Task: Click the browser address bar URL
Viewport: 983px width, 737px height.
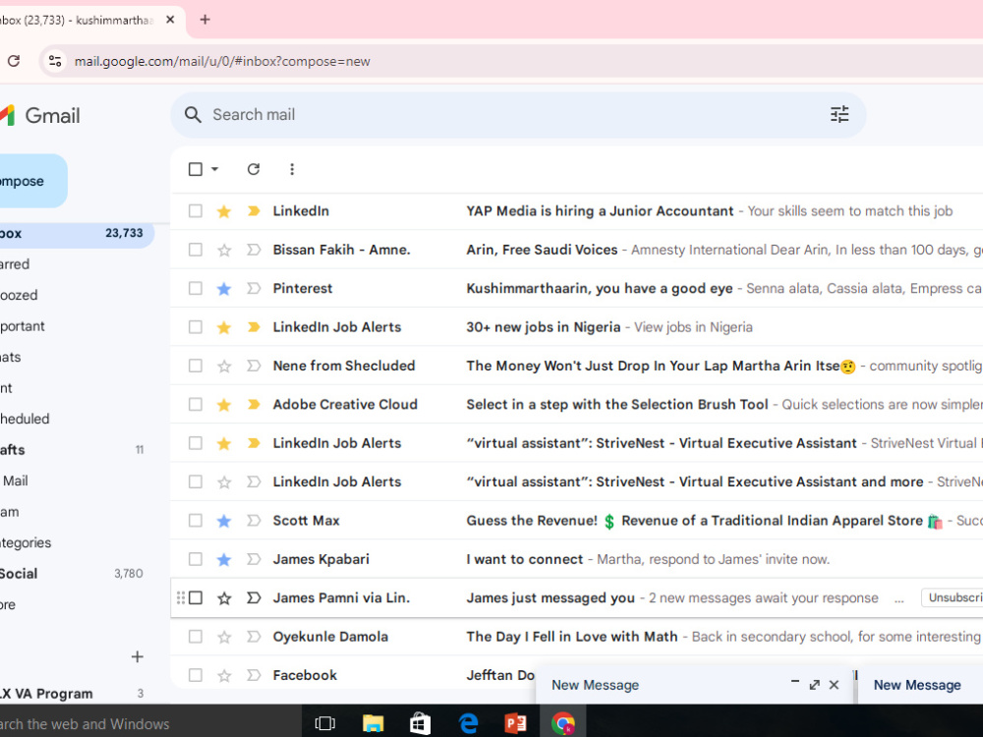Action: [x=222, y=61]
